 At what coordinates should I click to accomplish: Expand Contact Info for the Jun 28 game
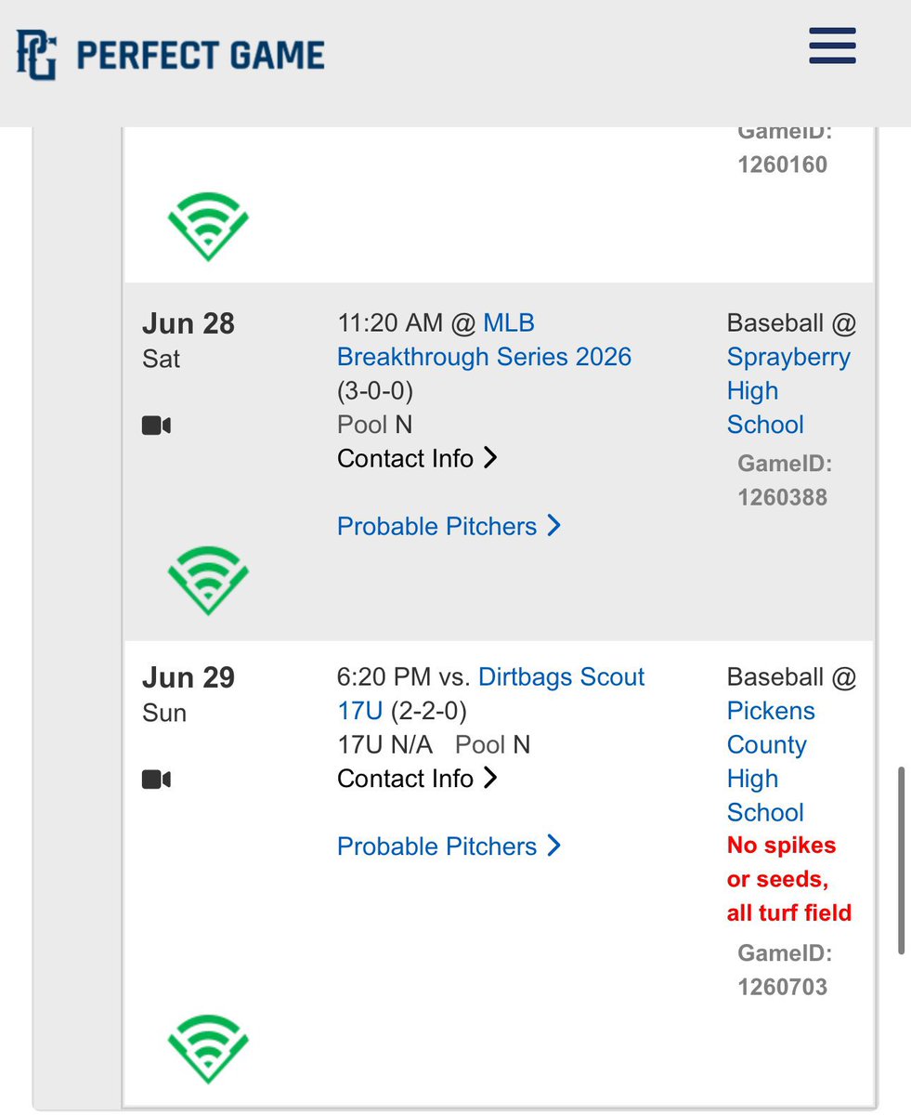click(x=417, y=458)
